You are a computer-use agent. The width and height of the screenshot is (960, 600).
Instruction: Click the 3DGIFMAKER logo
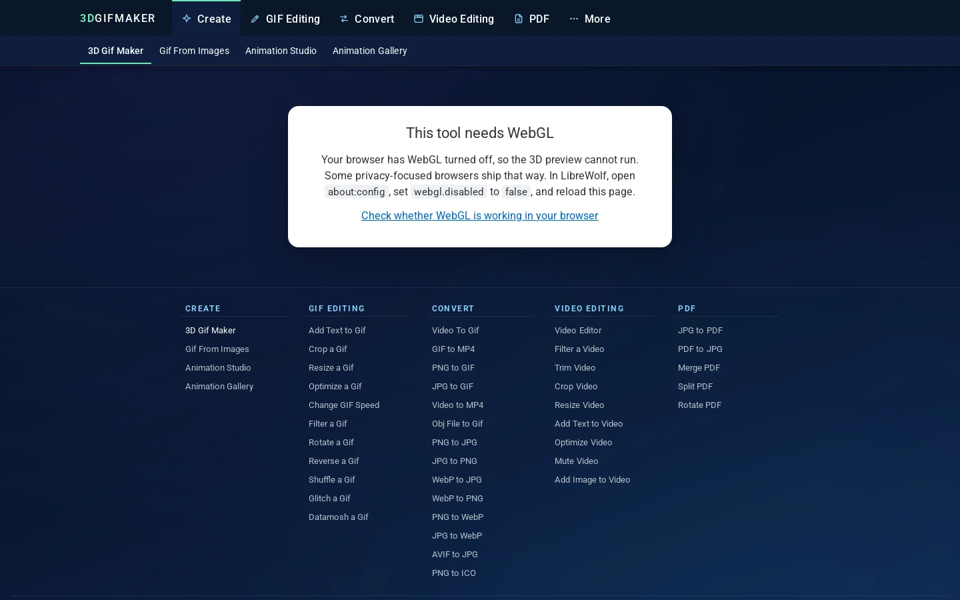click(x=117, y=19)
